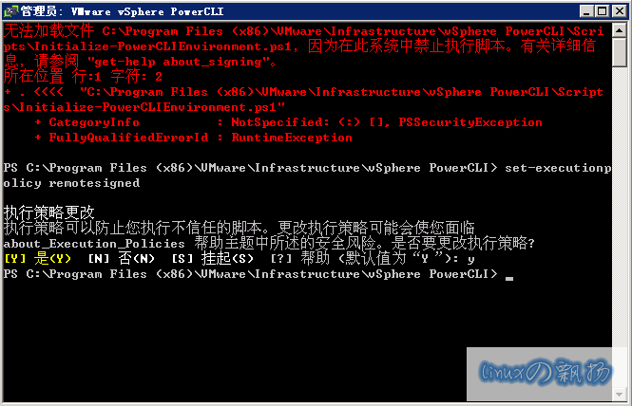The image size is (632, 406).
Task: Click the red 'FullyQualifiedErrorId' line
Action: 194,138
